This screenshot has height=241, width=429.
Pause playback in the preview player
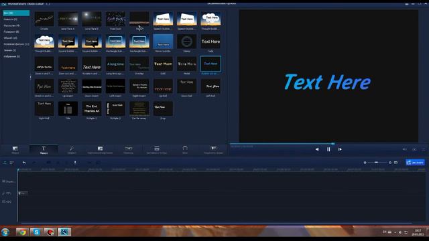click(328, 149)
